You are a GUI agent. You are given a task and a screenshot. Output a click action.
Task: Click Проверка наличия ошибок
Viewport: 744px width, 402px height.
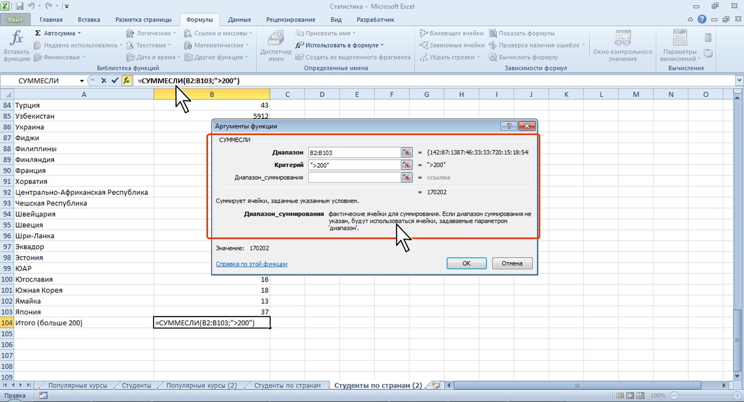(536, 45)
